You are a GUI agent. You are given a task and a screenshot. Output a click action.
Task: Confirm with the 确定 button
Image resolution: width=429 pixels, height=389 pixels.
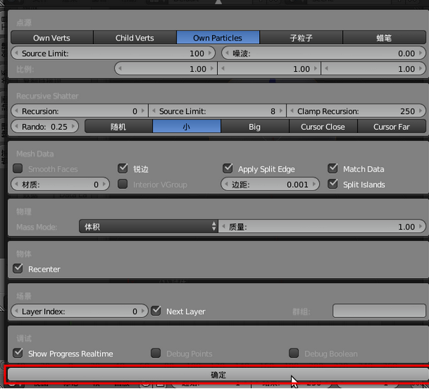point(218,375)
